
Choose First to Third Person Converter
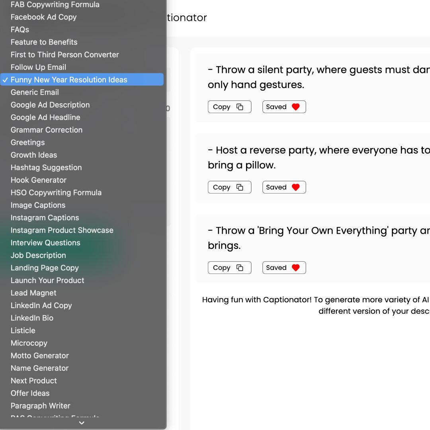(82, 55)
